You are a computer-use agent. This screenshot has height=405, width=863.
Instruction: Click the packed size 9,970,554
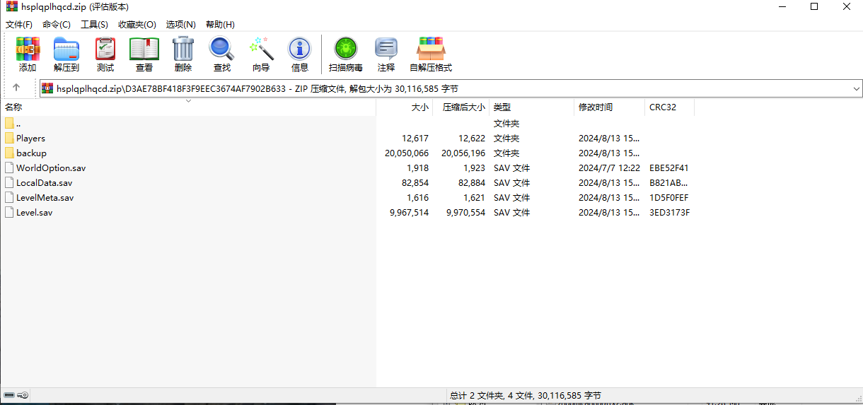point(465,212)
